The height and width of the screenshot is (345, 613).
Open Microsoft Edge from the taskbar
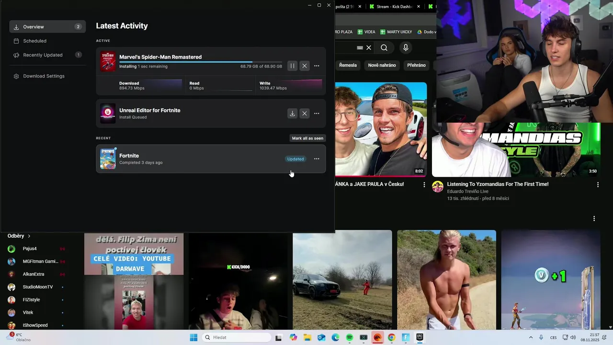(x=335, y=337)
